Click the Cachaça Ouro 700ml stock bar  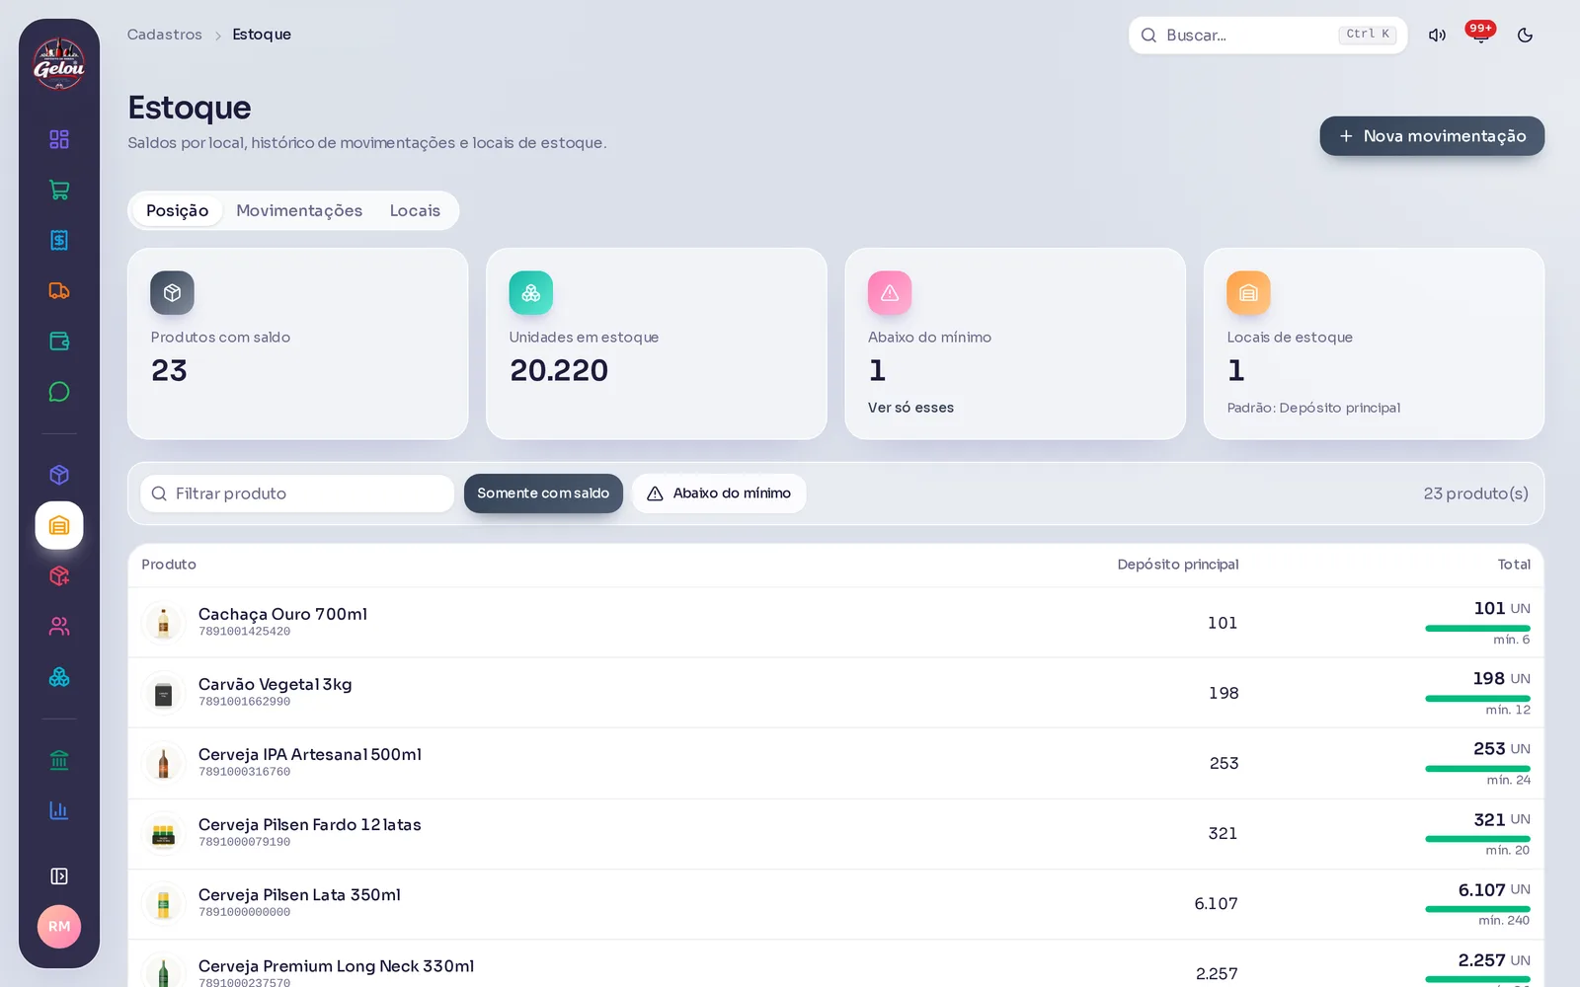1477,628
